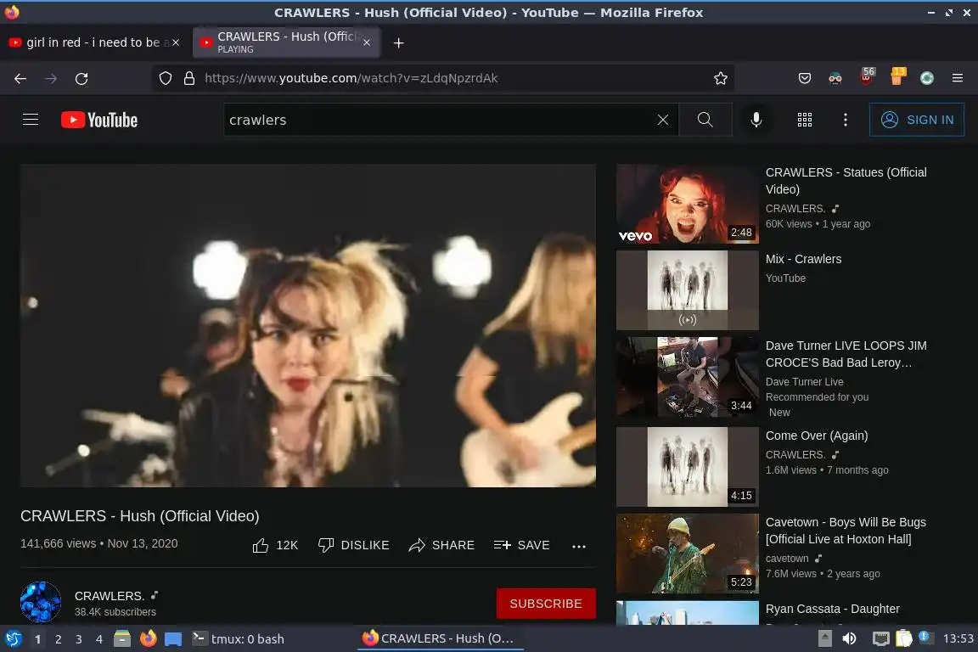Click the URL address bar

pyautogui.click(x=443, y=78)
